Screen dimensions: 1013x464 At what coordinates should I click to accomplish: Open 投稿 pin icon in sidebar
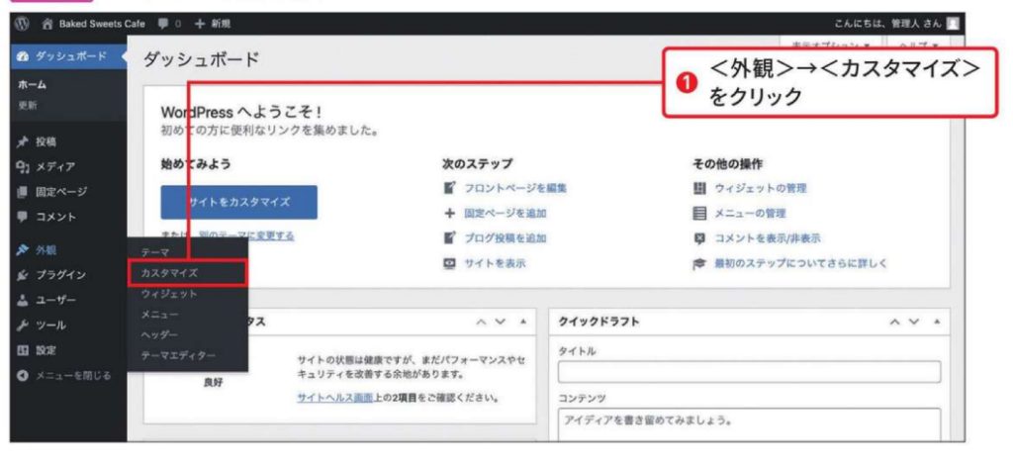coord(22,142)
